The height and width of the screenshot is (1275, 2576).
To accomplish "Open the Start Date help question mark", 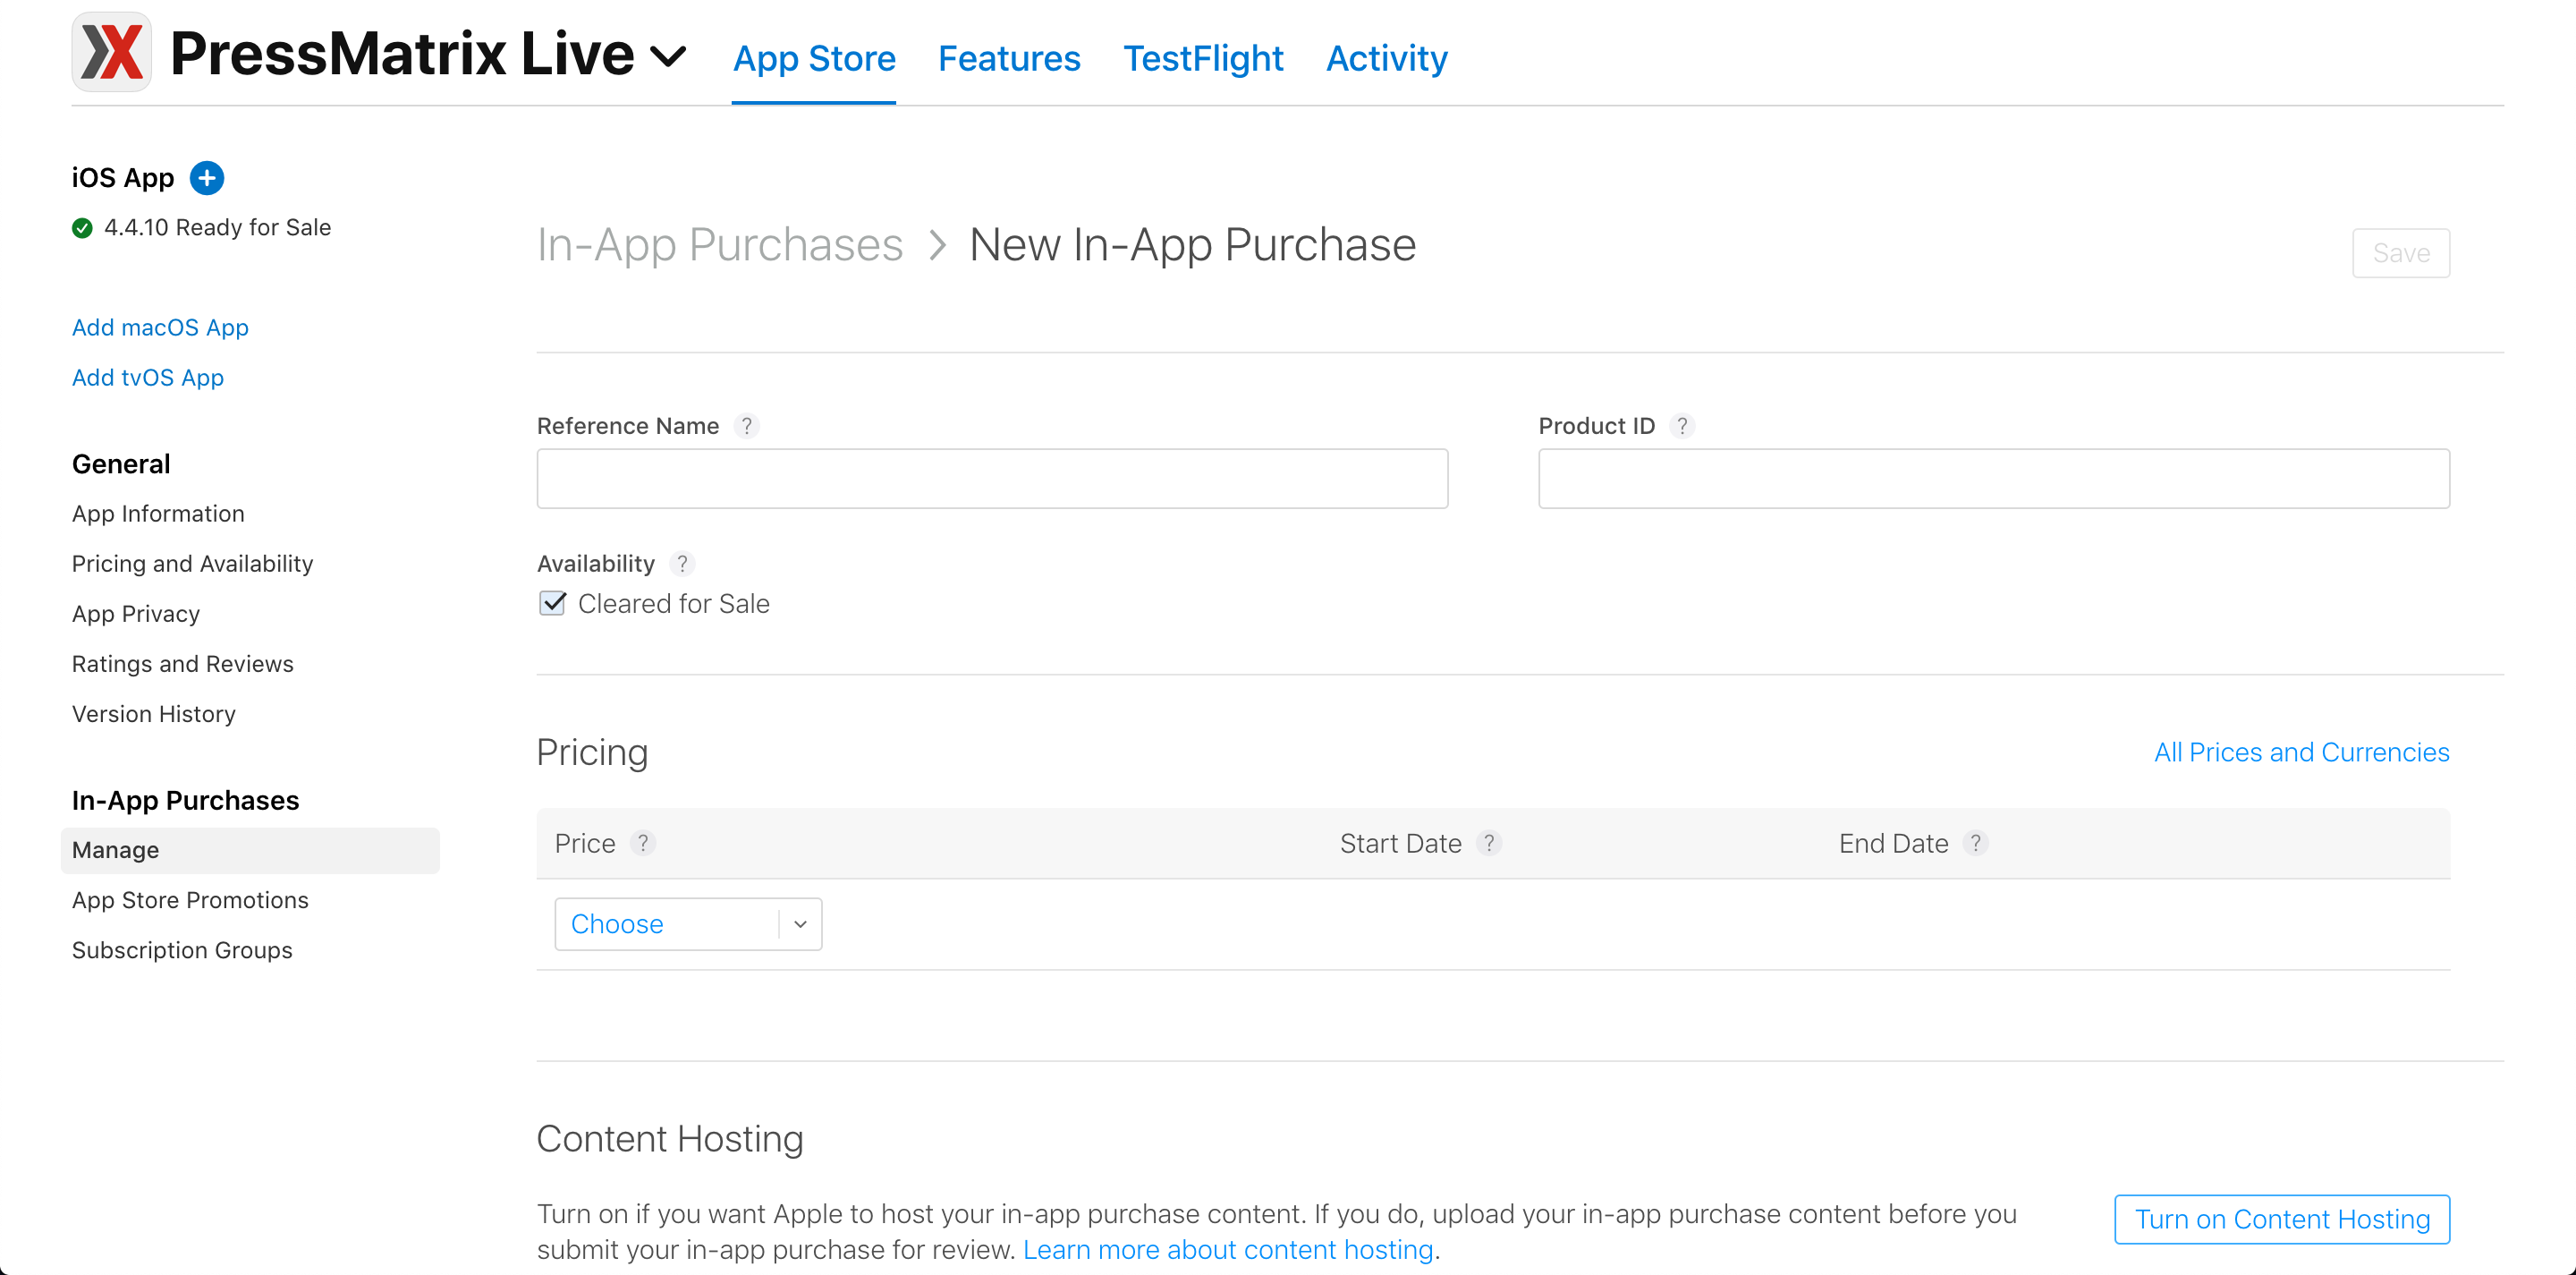I will pos(1489,843).
